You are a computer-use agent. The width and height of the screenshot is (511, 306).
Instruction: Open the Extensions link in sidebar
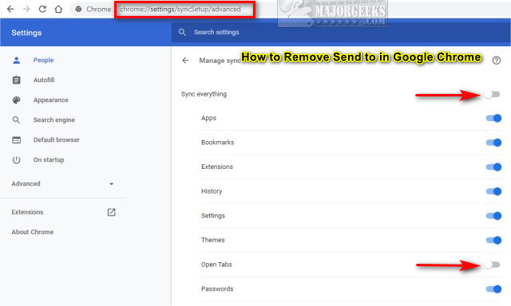(27, 212)
